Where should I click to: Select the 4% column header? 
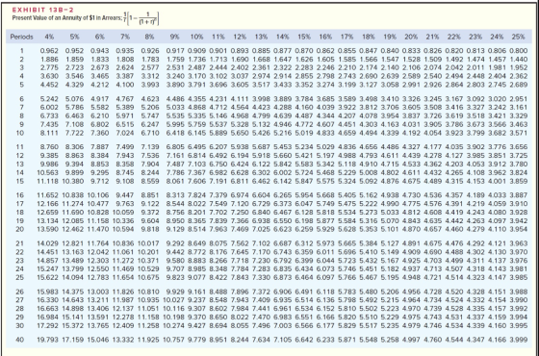click(49, 37)
